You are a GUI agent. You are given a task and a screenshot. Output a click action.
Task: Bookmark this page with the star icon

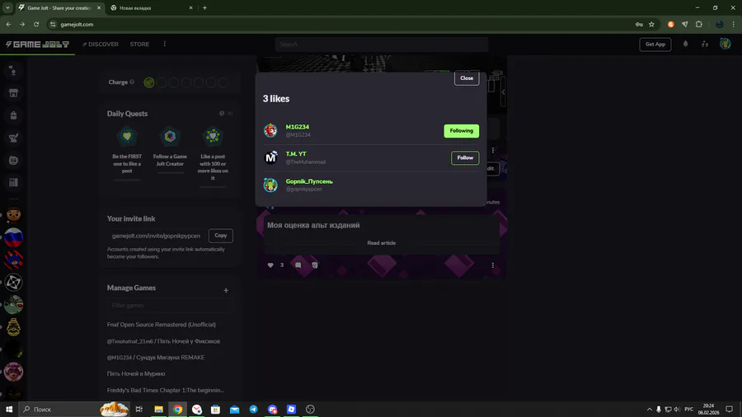(651, 24)
